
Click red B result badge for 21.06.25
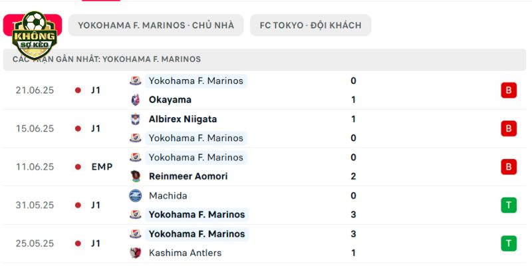[x=509, y=90]
